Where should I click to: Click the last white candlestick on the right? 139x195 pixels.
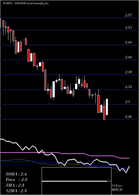(107, 107)
